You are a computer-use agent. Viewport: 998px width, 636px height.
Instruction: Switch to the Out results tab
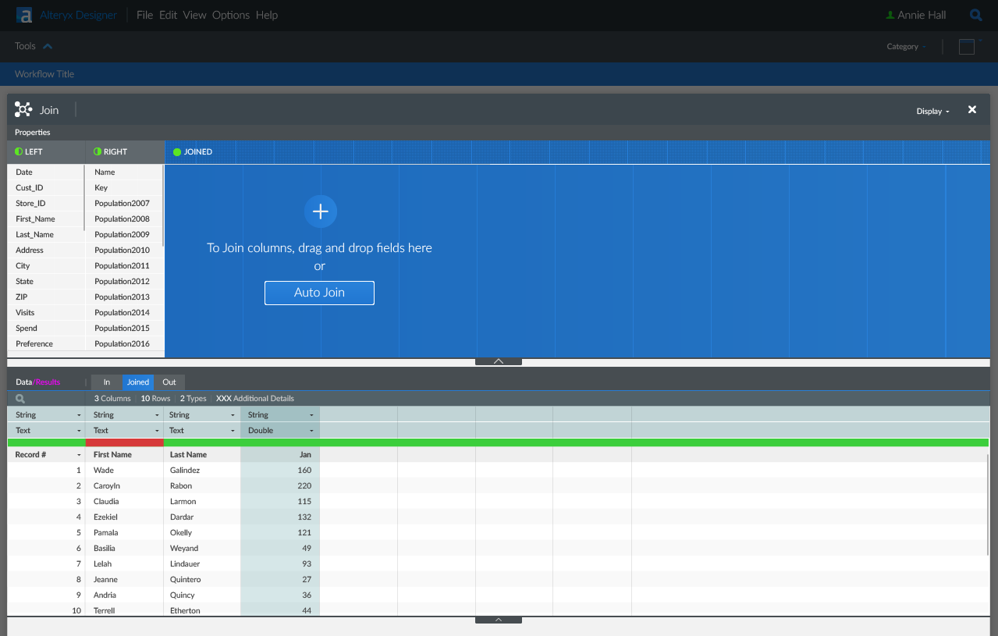click(x=169, y=382)
